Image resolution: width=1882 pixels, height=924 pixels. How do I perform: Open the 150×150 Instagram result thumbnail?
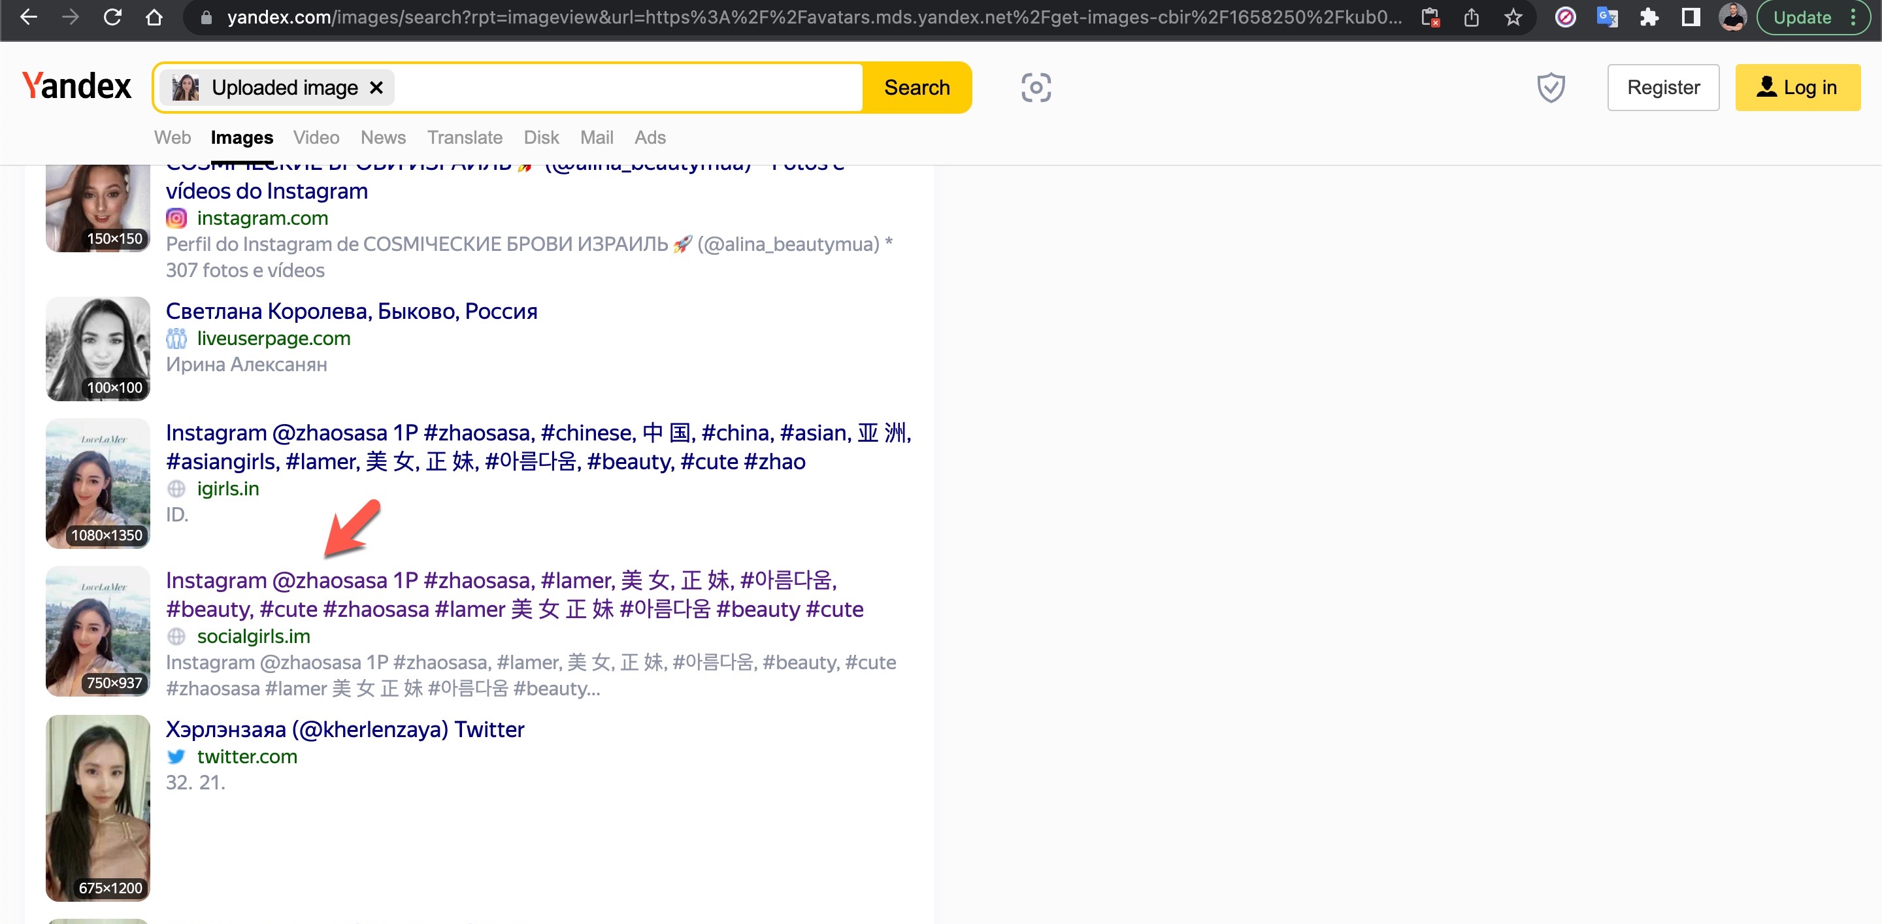(98, 209)
